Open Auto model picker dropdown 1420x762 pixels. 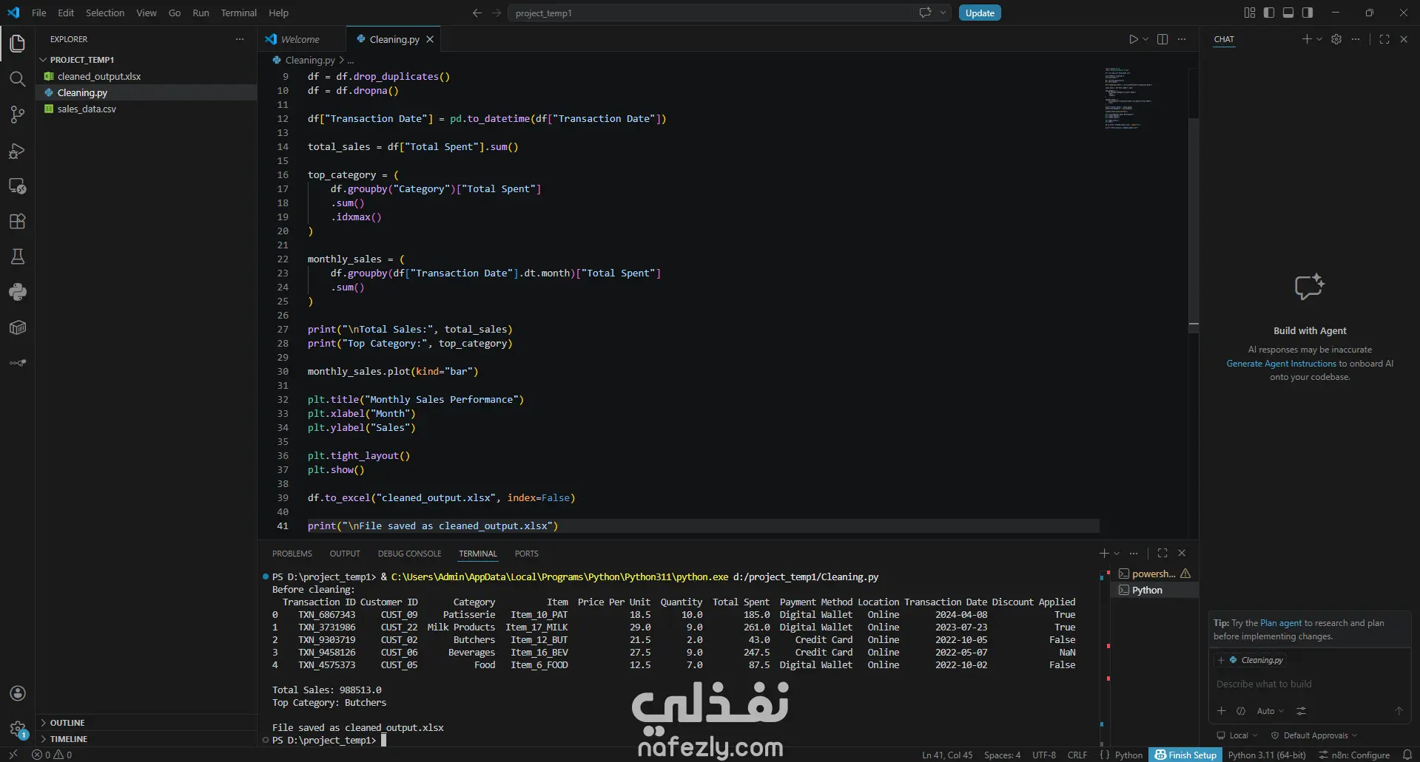(x=1270, y=711)
